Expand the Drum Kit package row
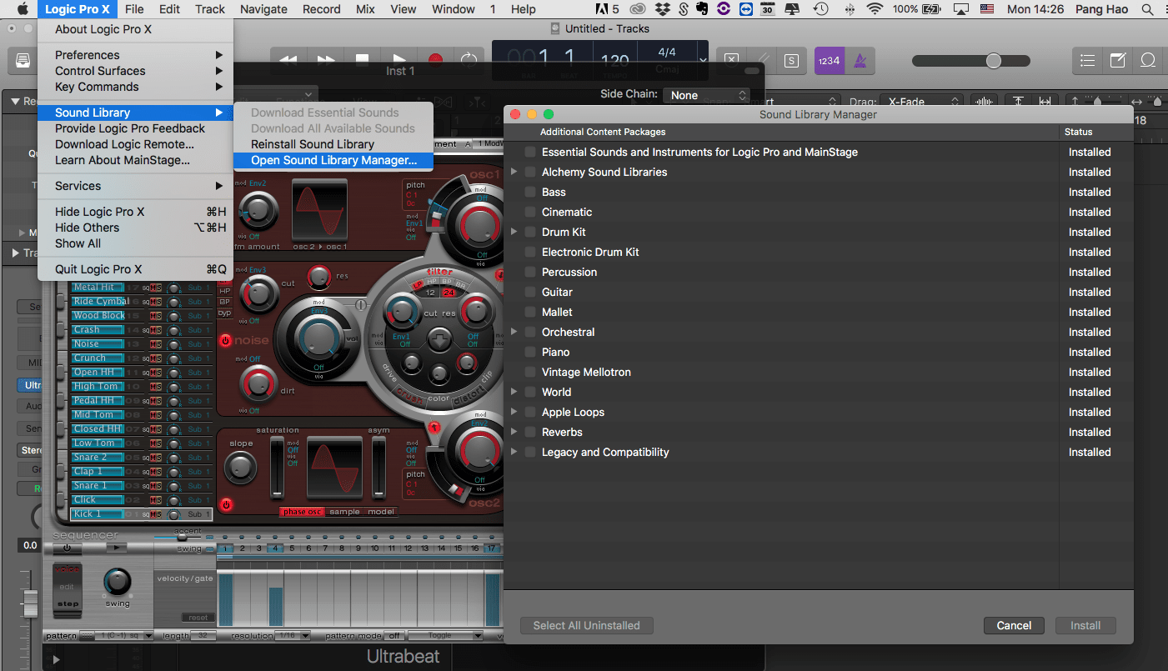 514,232
